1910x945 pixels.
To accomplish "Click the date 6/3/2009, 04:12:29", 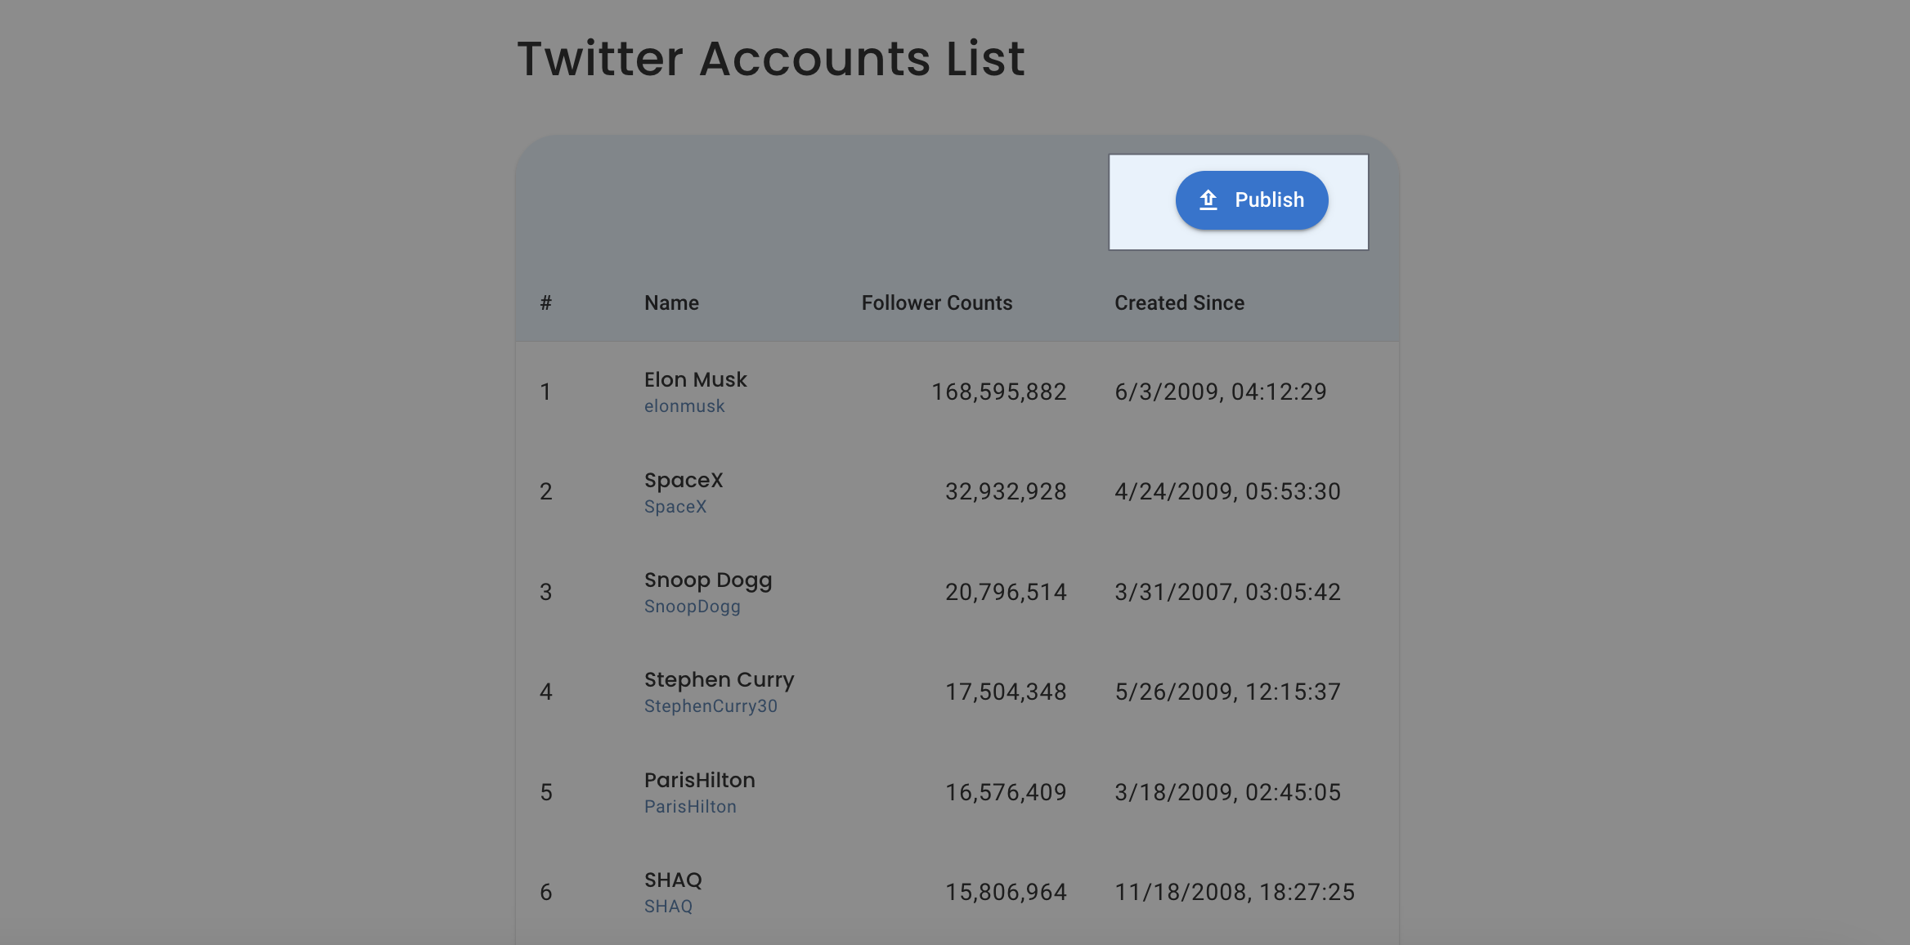I will click(x=1221, y=392).
